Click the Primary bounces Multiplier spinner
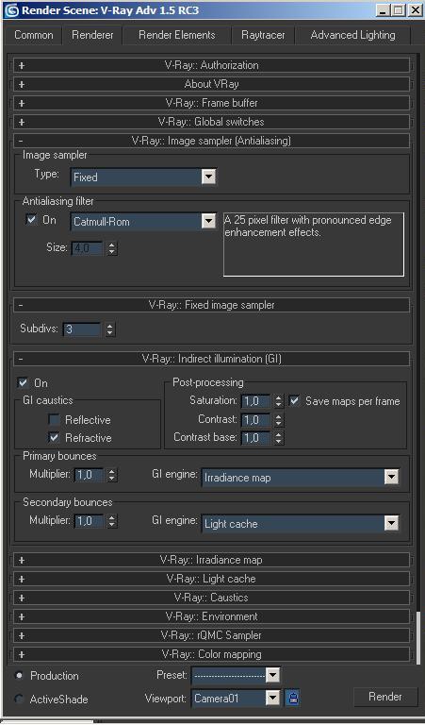 112,475
